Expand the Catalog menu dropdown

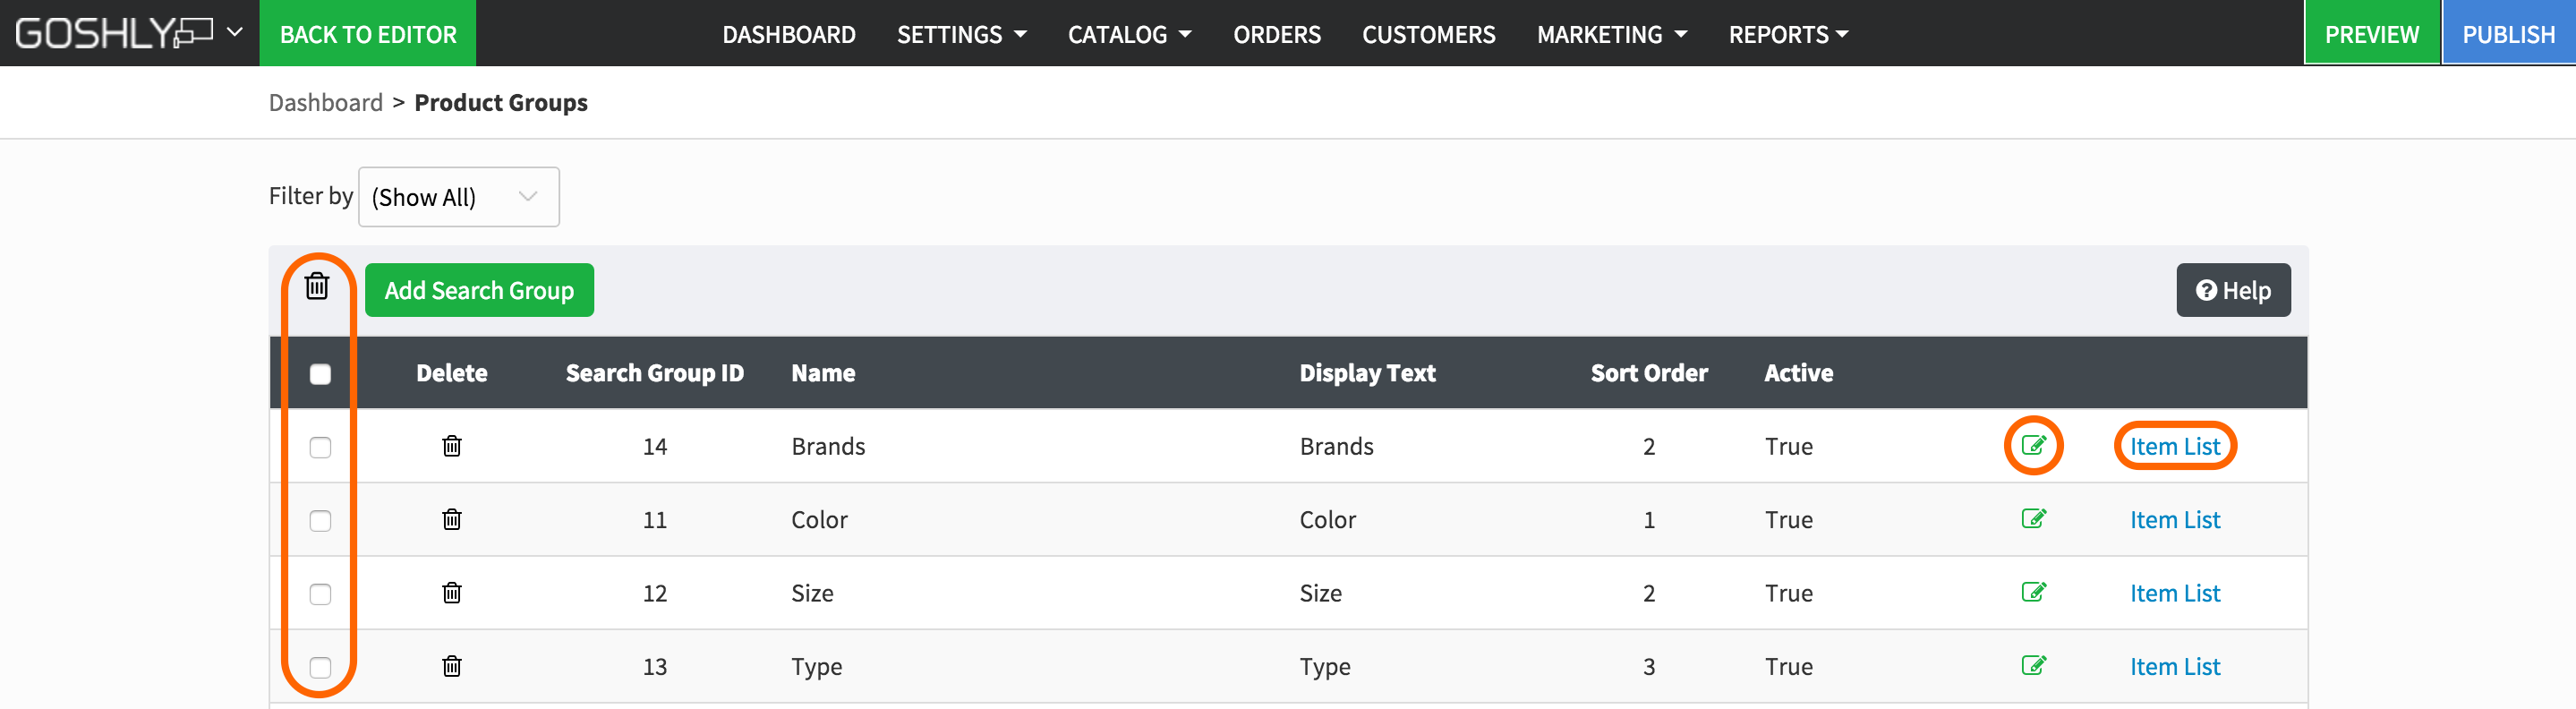[1129, 35]
